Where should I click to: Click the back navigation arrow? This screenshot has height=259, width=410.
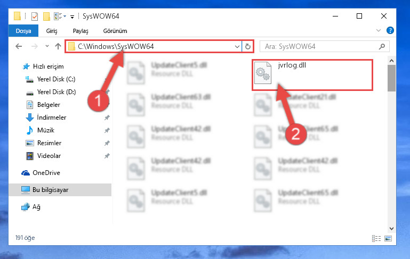tap(19, 46)
